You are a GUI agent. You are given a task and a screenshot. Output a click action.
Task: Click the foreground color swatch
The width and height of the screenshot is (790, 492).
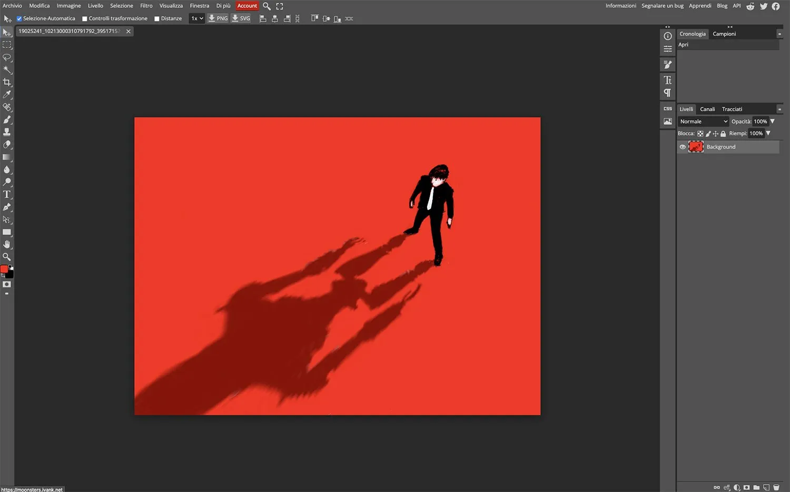[4, 269]
